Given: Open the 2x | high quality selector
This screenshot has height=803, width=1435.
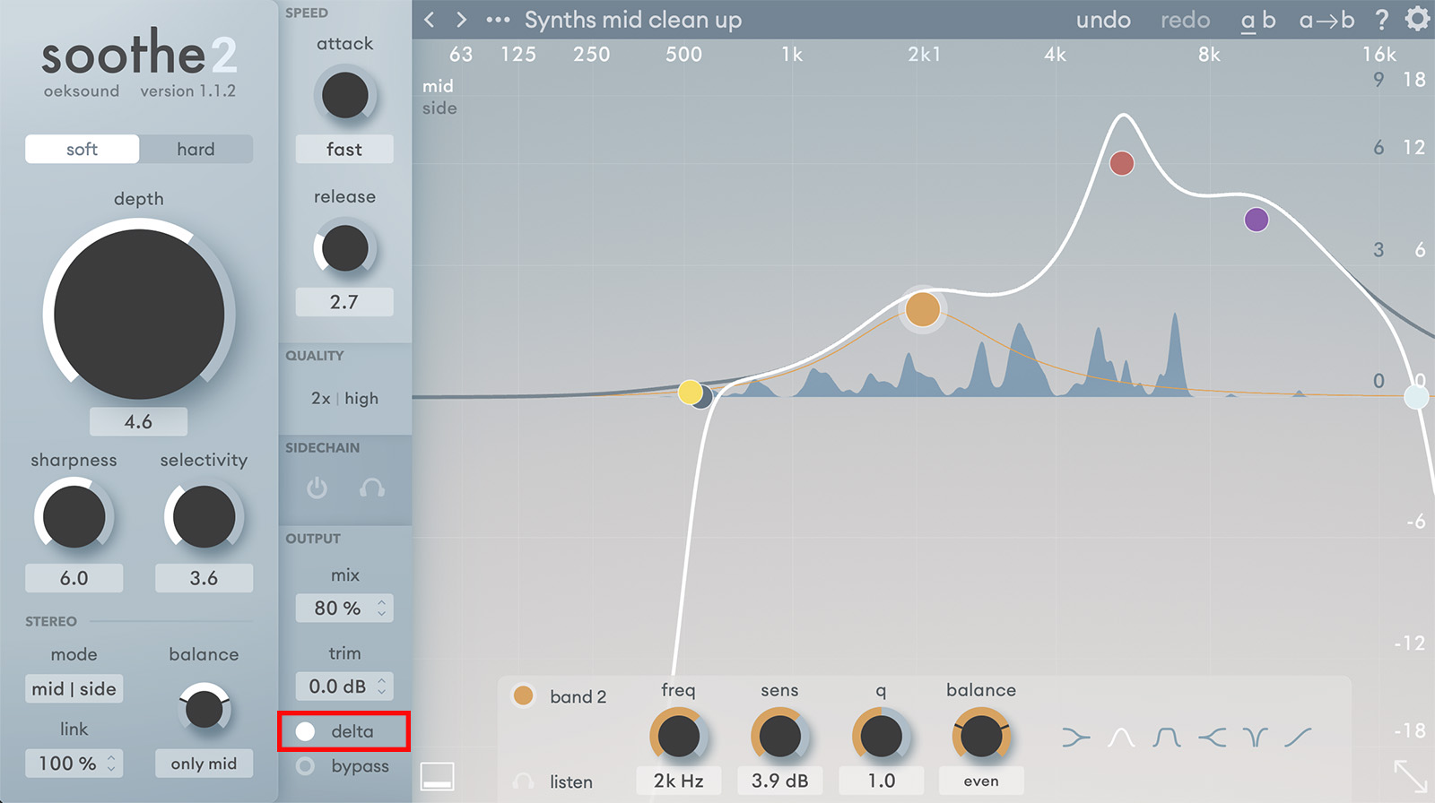Looking at the screenshot, I should pos(344,398).
